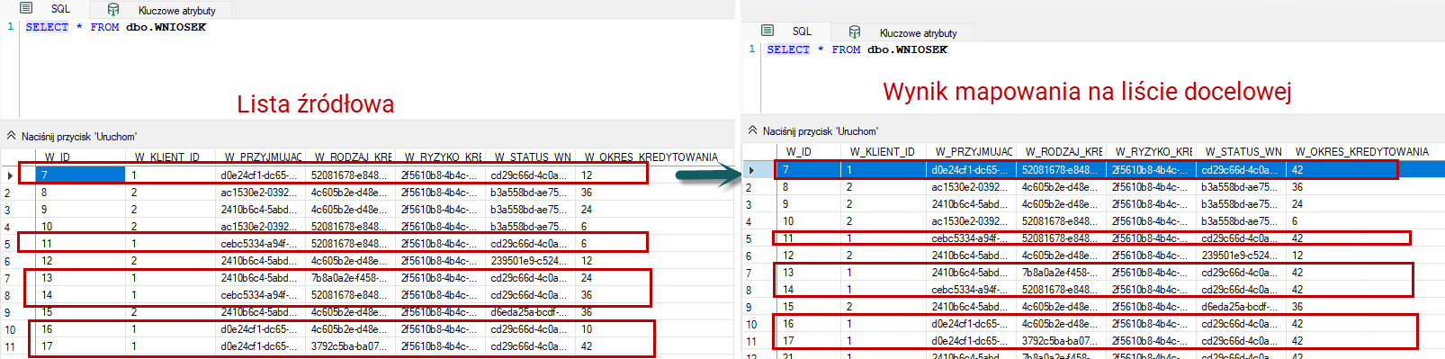Click W_OKRES_KREDYTOWANIA header in the target list table
Viewport: 1445px width, 359px height.
[1362, 151]
